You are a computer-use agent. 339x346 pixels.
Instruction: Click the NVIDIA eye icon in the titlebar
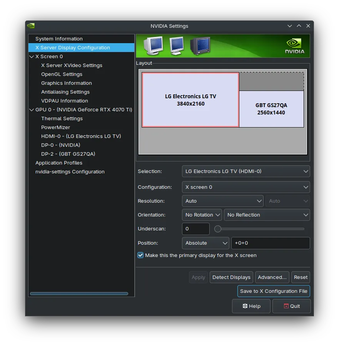pyautogui.click(x=30, y=25)
